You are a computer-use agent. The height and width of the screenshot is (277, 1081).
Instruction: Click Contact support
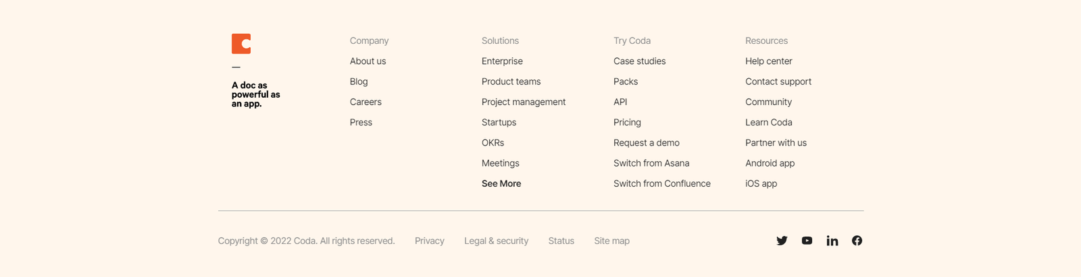[x=778, y=82]
